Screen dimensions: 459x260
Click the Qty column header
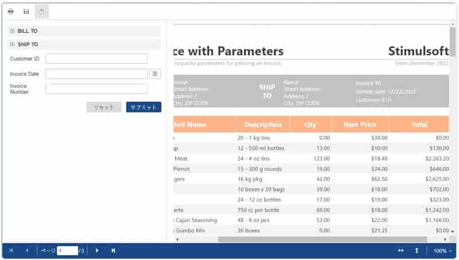(x=310, y=125)
